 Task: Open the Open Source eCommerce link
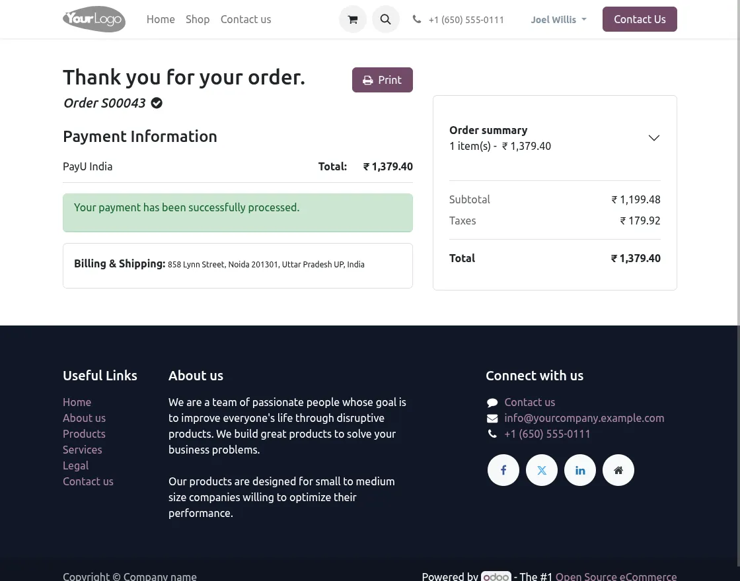click(616, 576)
